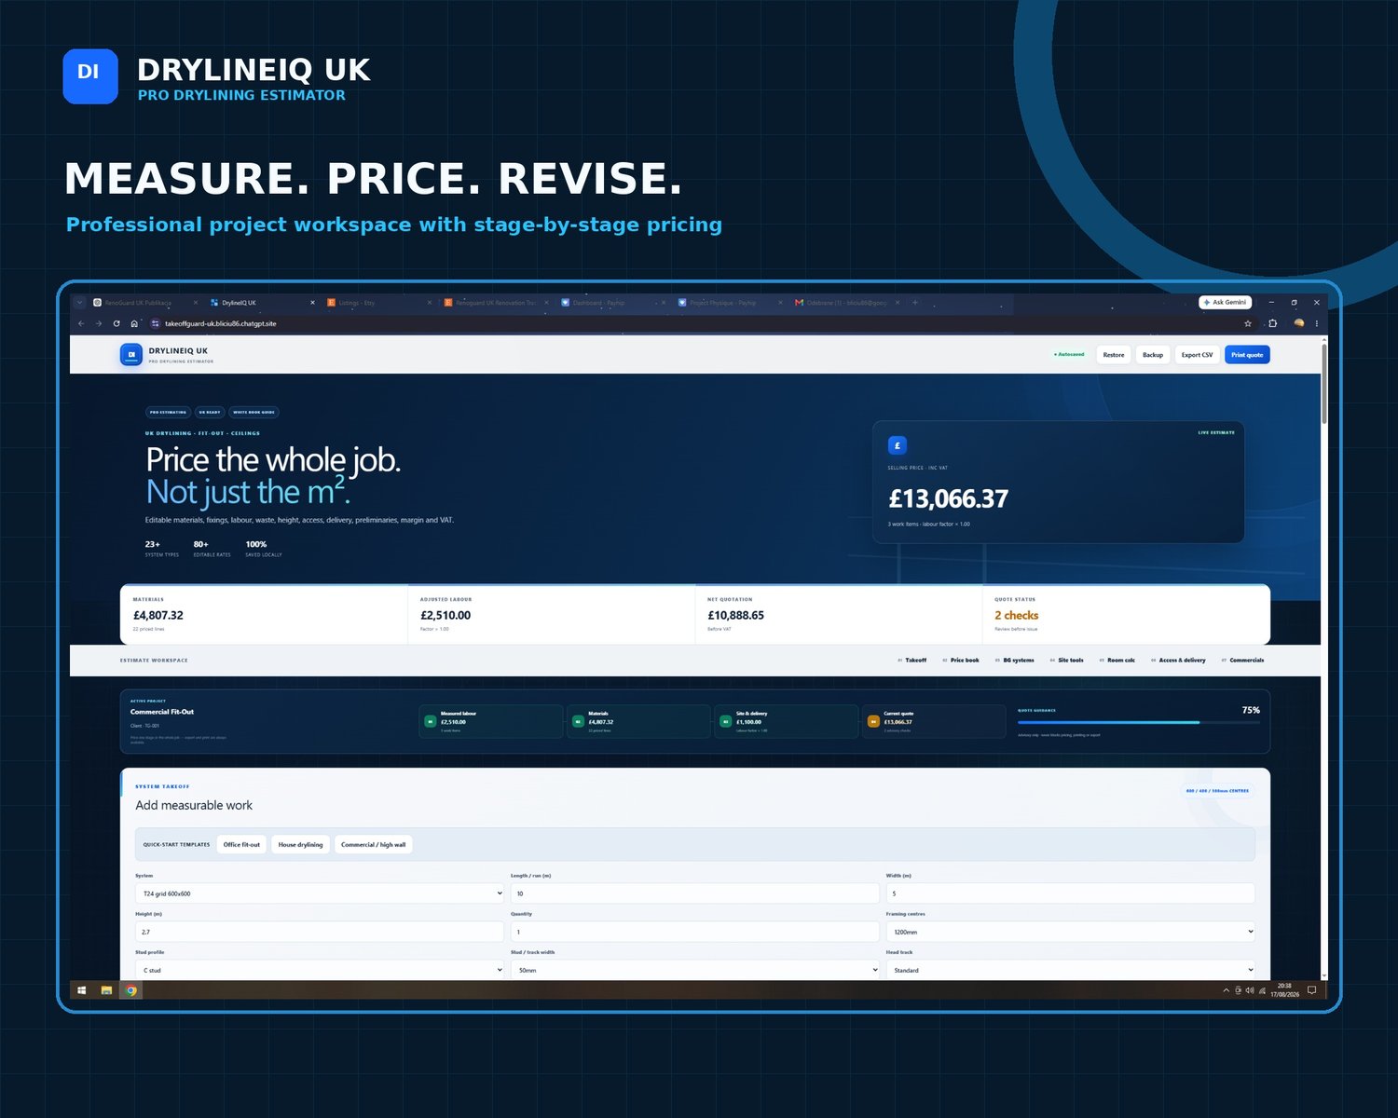
Task: Open the tab search chevron at tab strip start
Action: click(80, 303)
